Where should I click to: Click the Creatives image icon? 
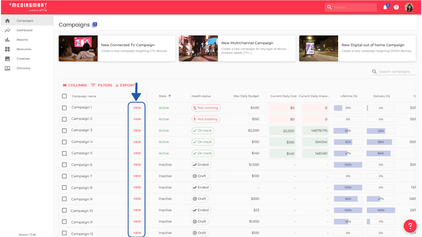[7, 59]
